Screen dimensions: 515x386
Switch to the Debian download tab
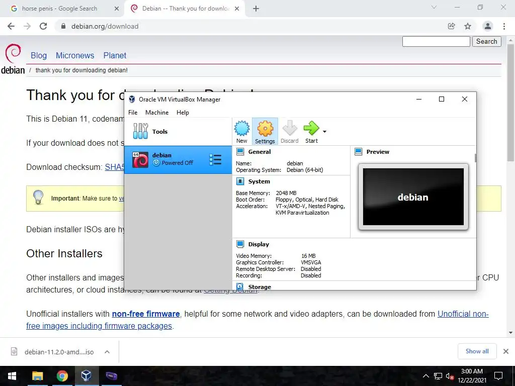[184, 9]
